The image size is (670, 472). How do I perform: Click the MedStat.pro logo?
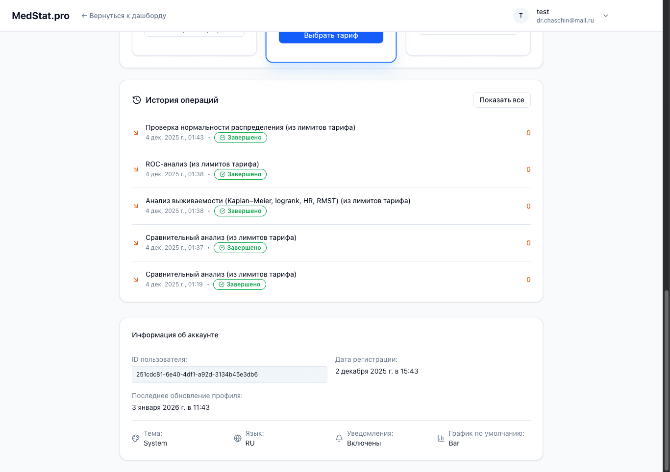[41, 16]
